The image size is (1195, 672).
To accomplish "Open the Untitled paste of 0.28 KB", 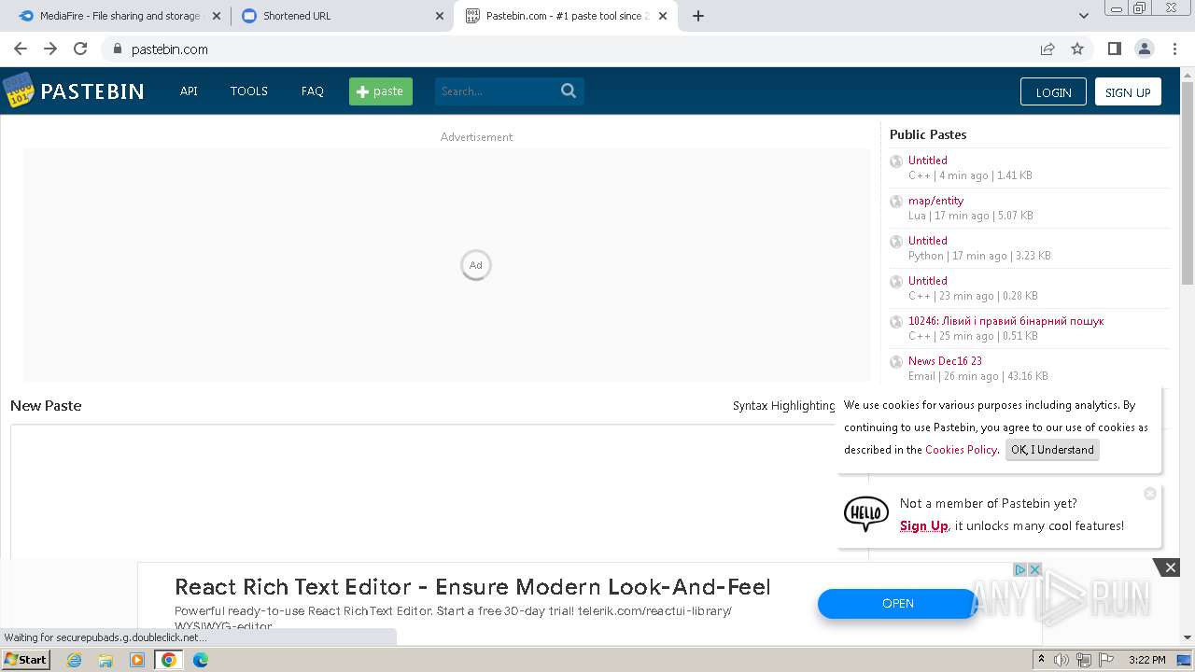I will point(927,281).
